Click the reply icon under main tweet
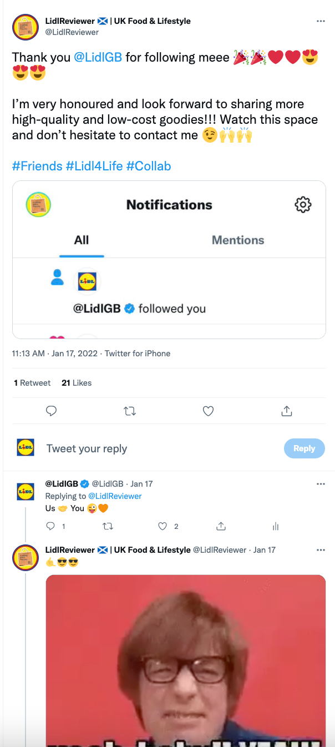The width and height of the screenshot is (335, 747). coord(51,411)
